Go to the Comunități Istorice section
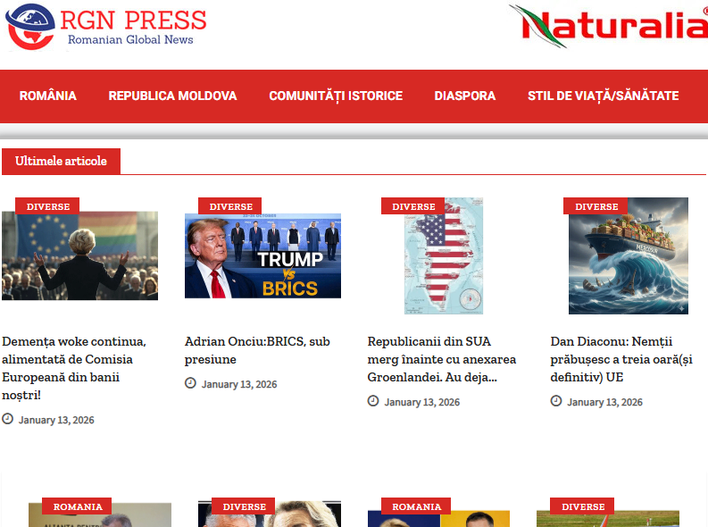Image resolution: width=708 pixels, height=527 pixels. pos(336,96)
